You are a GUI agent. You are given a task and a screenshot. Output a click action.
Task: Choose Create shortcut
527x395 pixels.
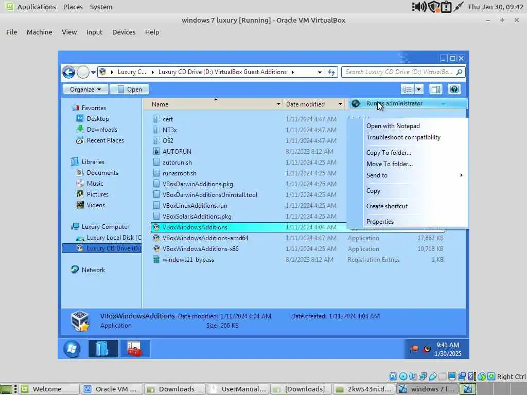click(387, 206)
